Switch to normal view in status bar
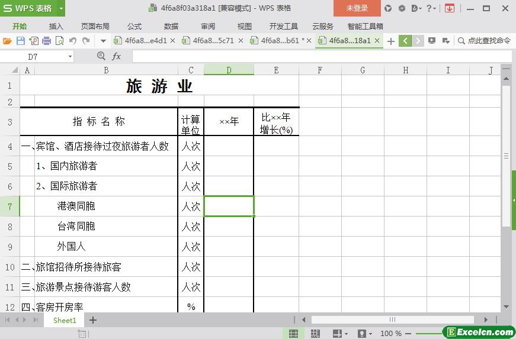 (x=293, y=334)
